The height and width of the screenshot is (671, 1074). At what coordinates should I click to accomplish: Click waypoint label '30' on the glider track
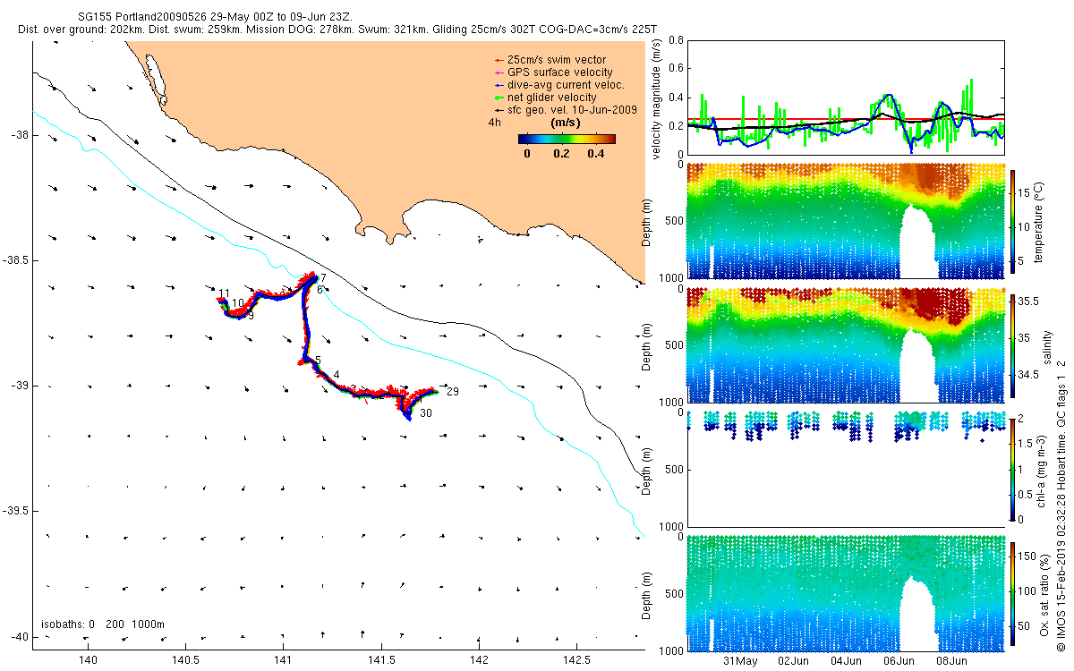click(426, 413)
